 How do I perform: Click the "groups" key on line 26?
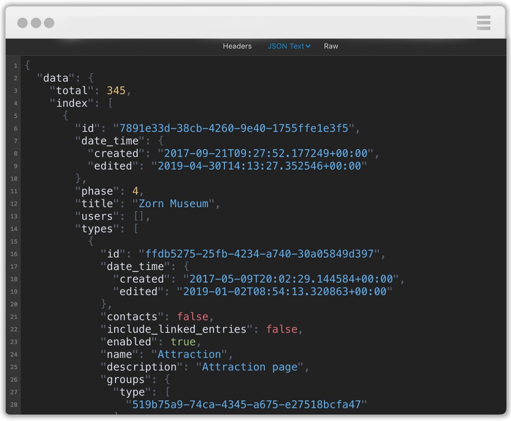pyautogui.click(x=126, y=380)
